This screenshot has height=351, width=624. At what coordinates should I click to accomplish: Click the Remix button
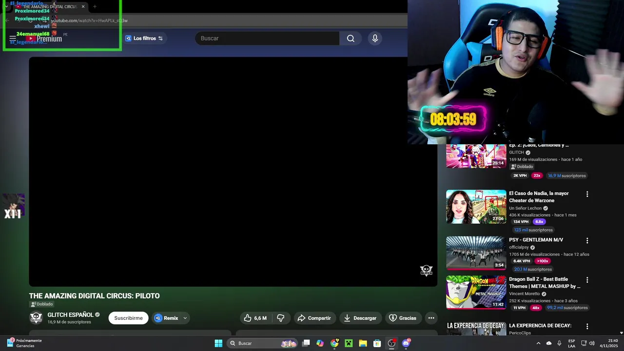(167, 318)
